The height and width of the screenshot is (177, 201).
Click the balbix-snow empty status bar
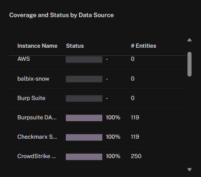coord(84,79)
